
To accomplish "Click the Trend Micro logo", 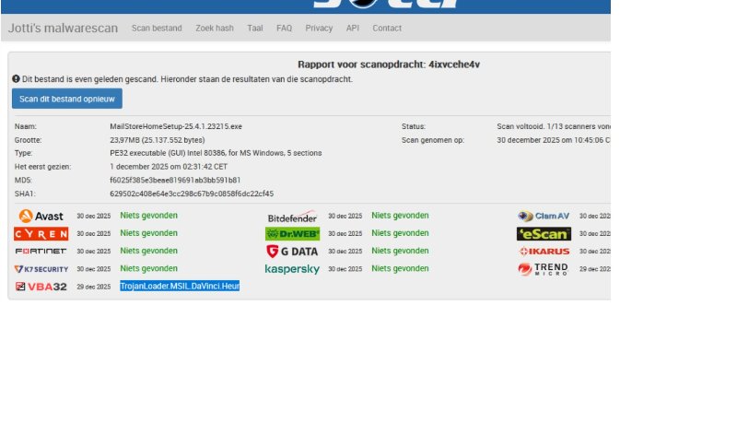I will [x=544, y=269].
